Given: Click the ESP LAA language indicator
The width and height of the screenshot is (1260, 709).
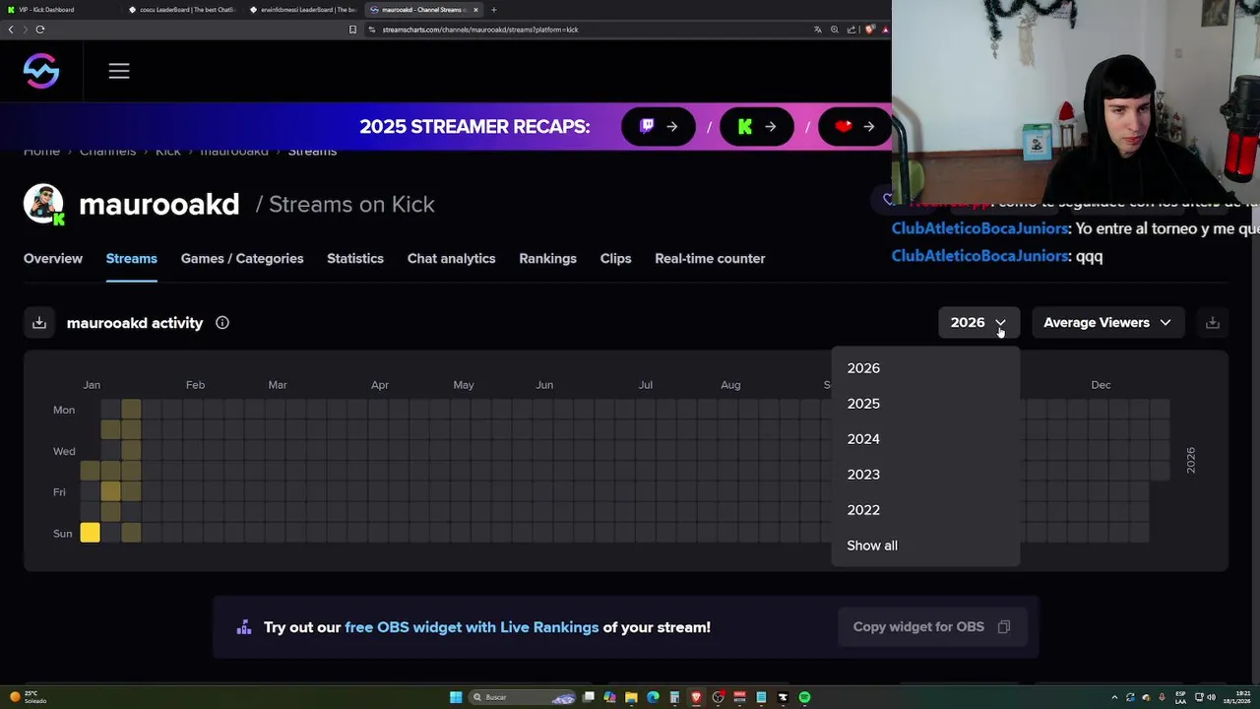Looking at the screenshot, I should [1180, 697].
